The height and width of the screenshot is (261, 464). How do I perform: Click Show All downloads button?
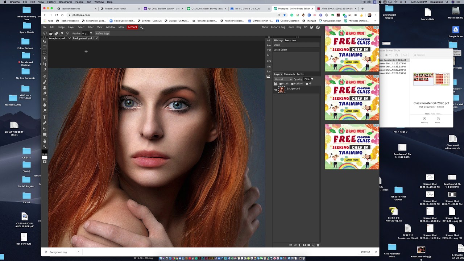365,252
